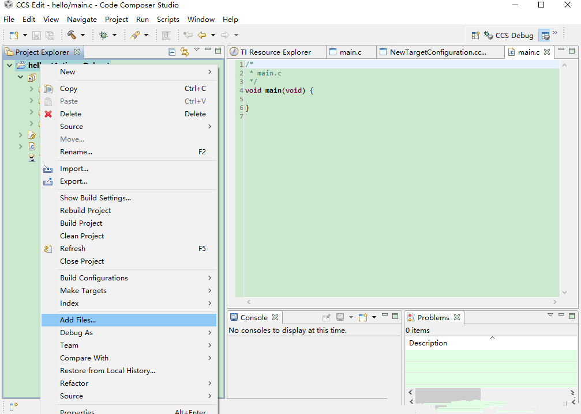581x414 pixels.
Task: Open the Navigate menu
Action: point(82,19)
